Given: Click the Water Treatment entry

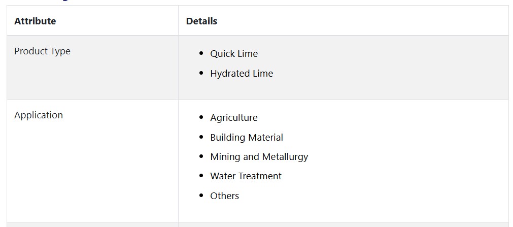Looking at the screenshot, I should coord(246,176).
